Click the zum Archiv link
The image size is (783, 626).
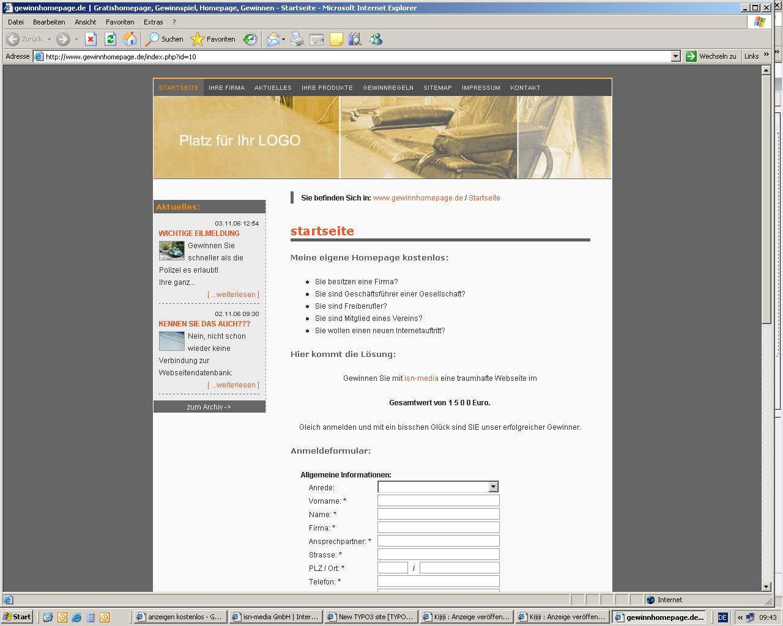point(209,407)
